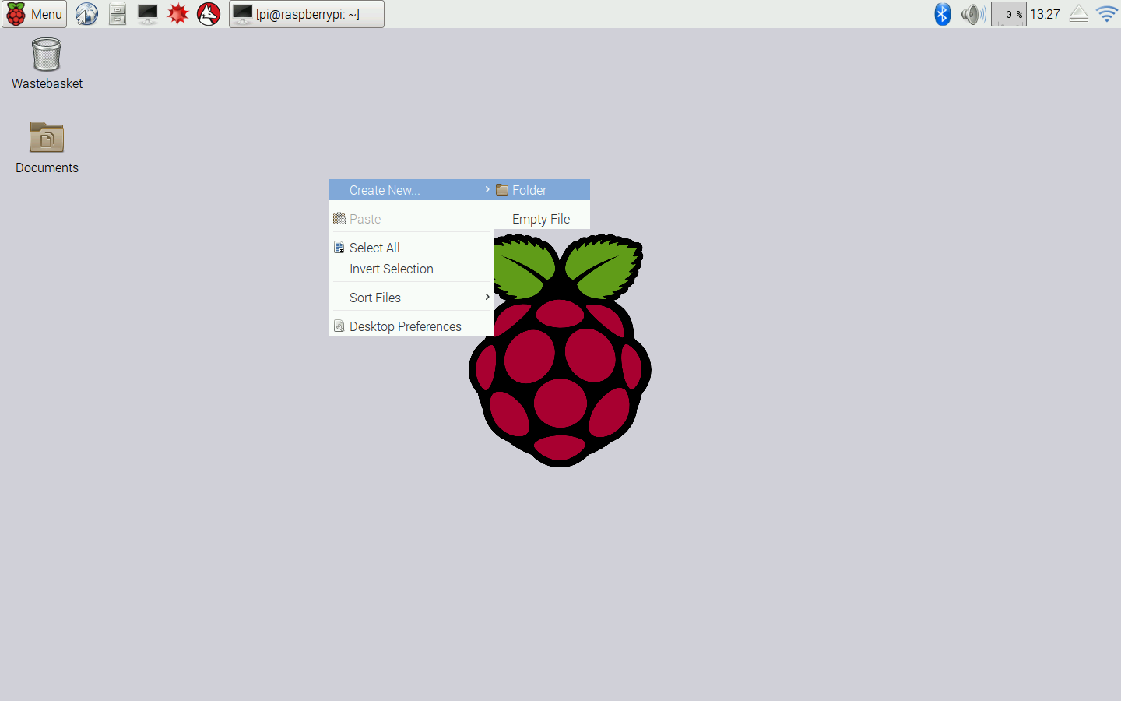Click the Desktop Preferences icon

[339, 326]
